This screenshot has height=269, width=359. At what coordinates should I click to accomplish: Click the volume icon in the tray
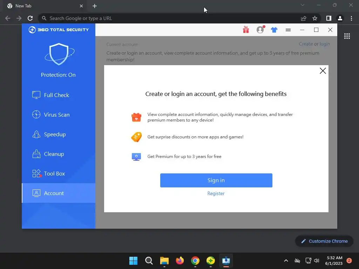[x=317, y=261]
